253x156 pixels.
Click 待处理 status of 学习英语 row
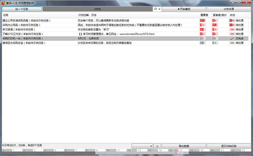[x=240, y=29]
